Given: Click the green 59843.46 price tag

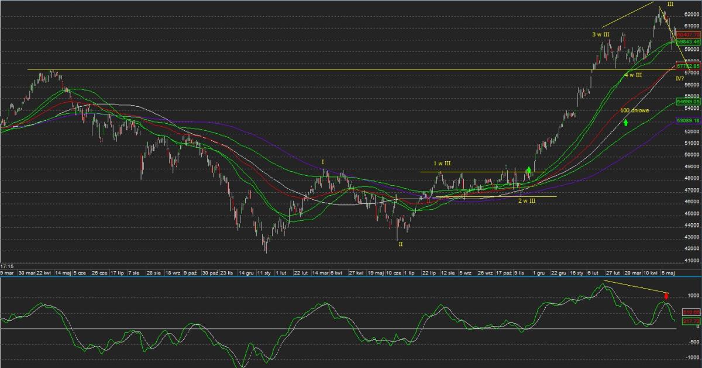Looking at the screenshot, I should [688, 42].
